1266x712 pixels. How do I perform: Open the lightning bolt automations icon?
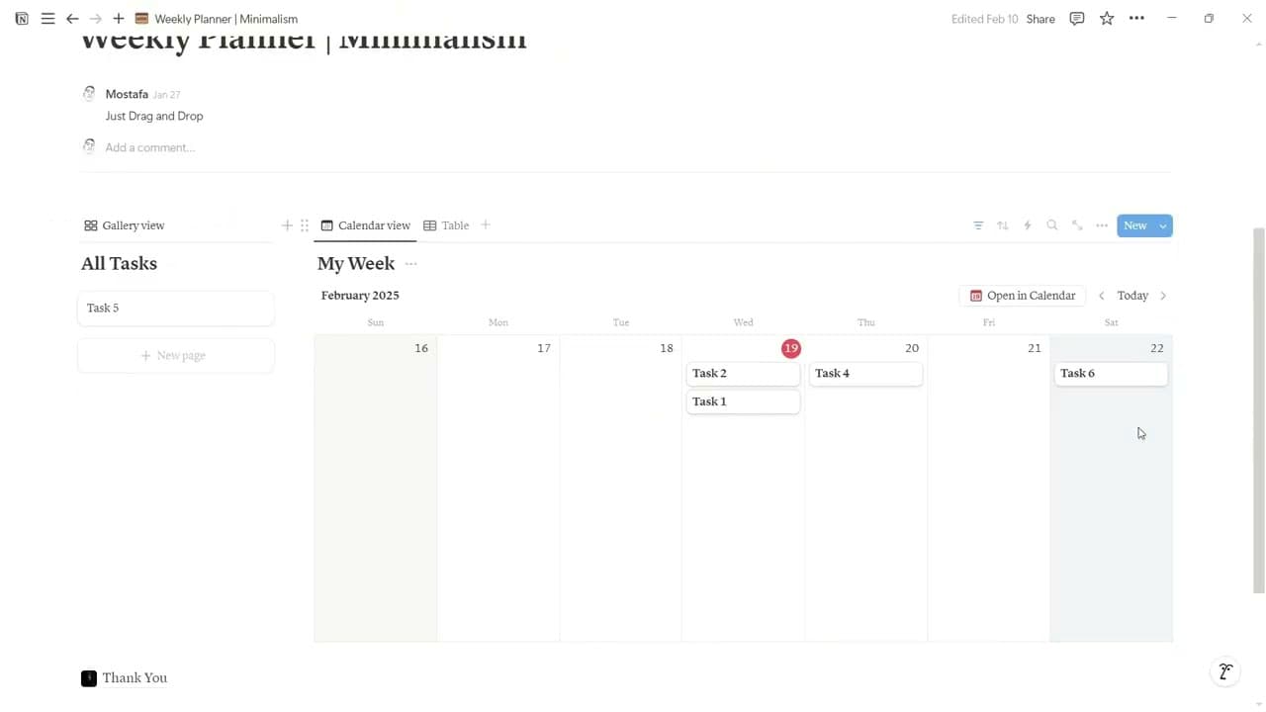(x=1028, y=225)
